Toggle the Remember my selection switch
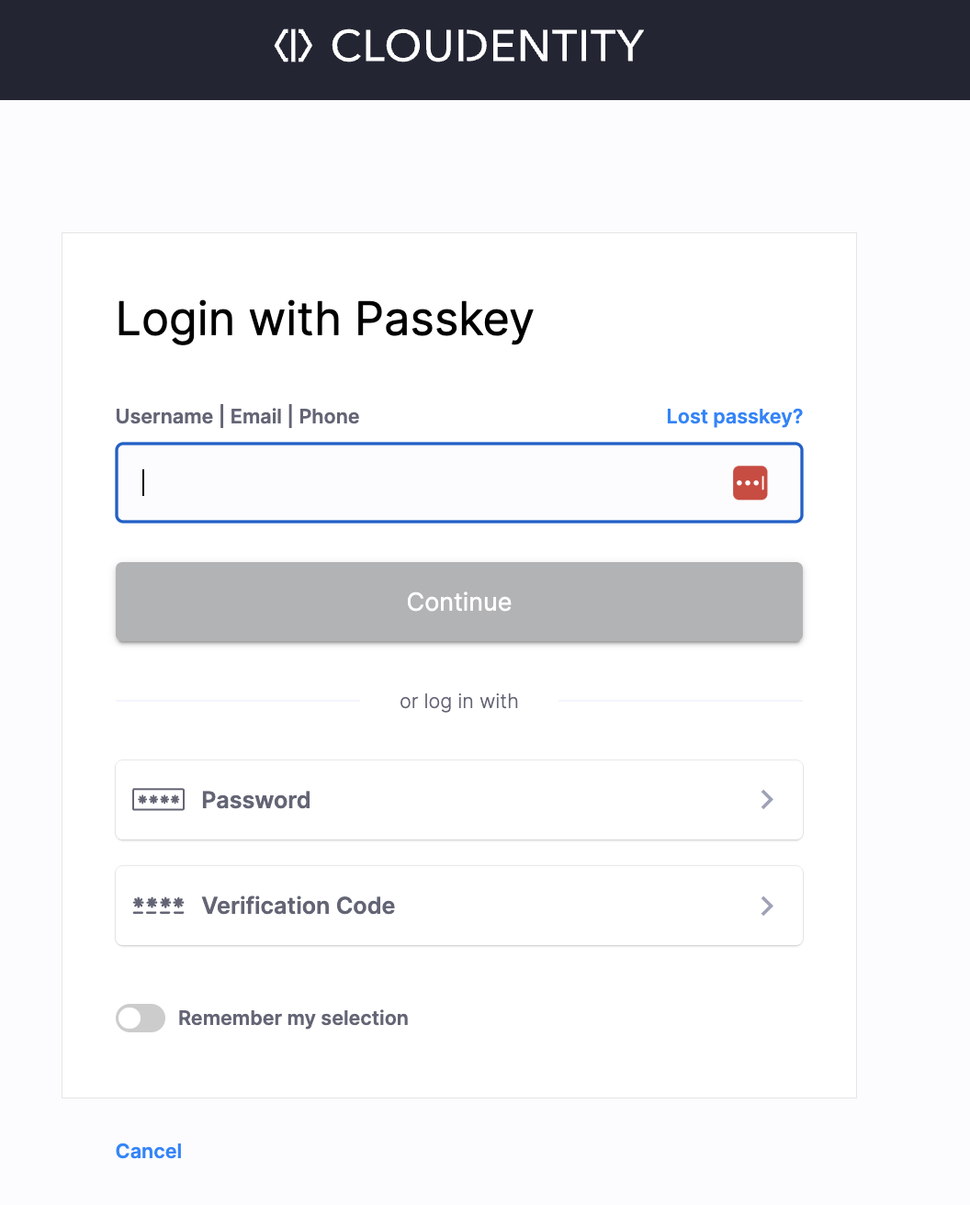The height and width of the screenshot is (1205, 970). point(141,1018)
